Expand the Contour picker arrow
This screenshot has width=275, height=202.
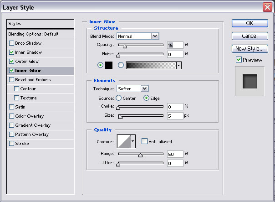[133, 141]
